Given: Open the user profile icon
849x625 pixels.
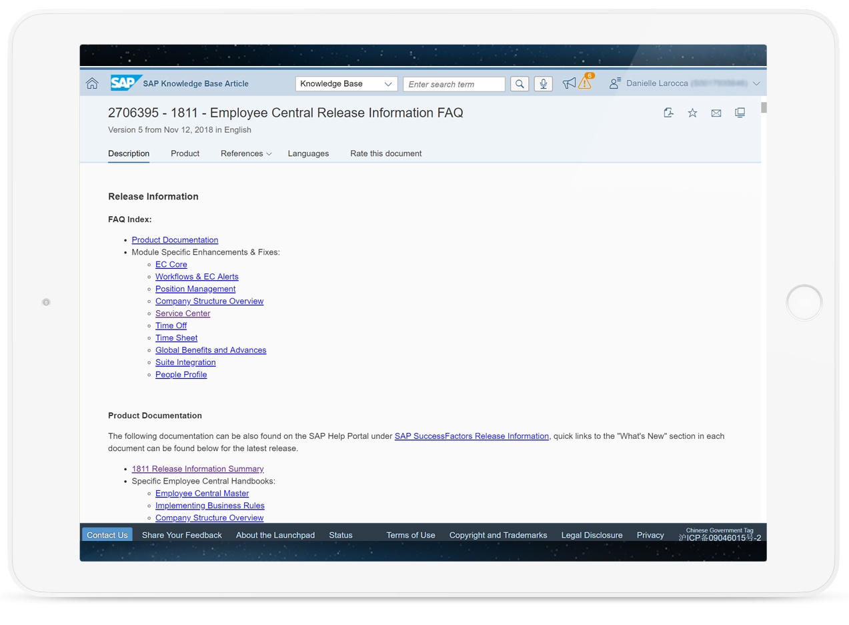Looking at the screenshot, I should point(615,83).
